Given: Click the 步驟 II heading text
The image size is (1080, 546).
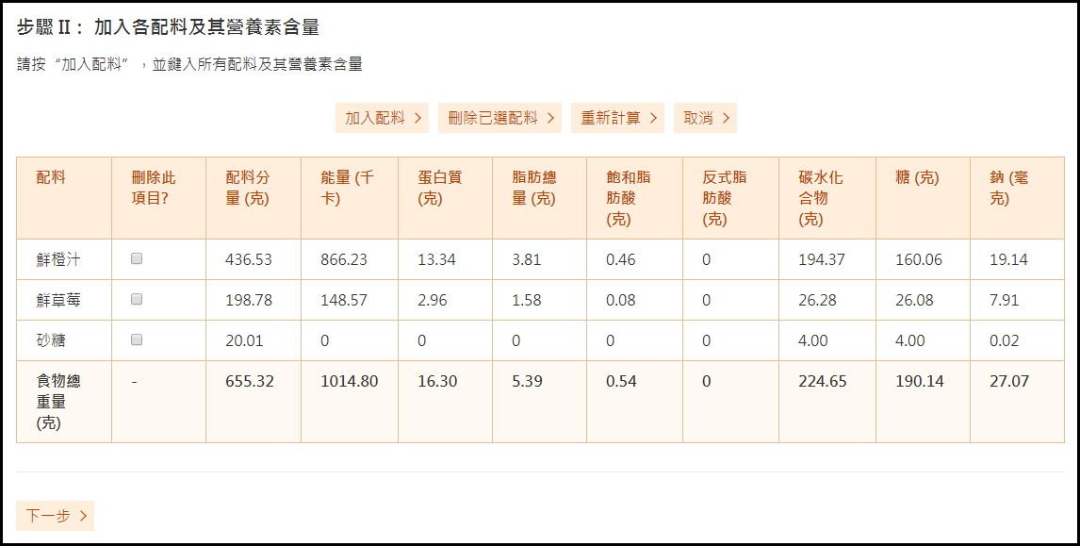Looking at the screenshot, I should click(x=168, y=27).
